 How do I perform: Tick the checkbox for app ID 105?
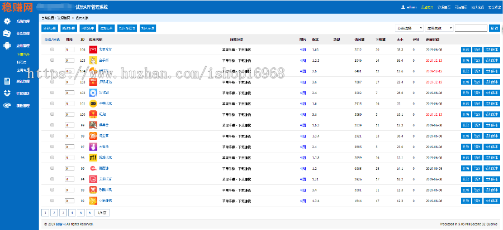(52, 60)
